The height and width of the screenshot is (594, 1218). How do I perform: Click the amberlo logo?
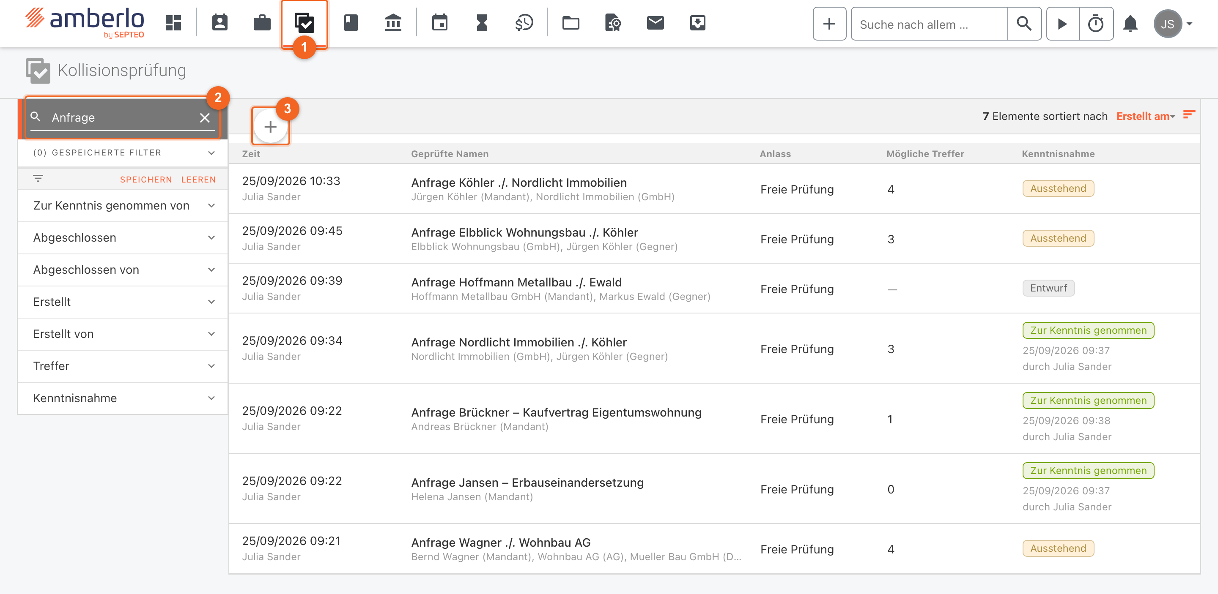pos(85,23)
